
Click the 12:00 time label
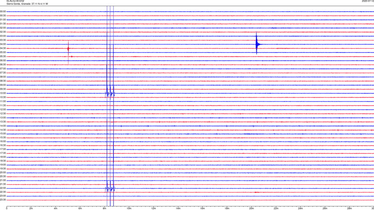[3, 110]
